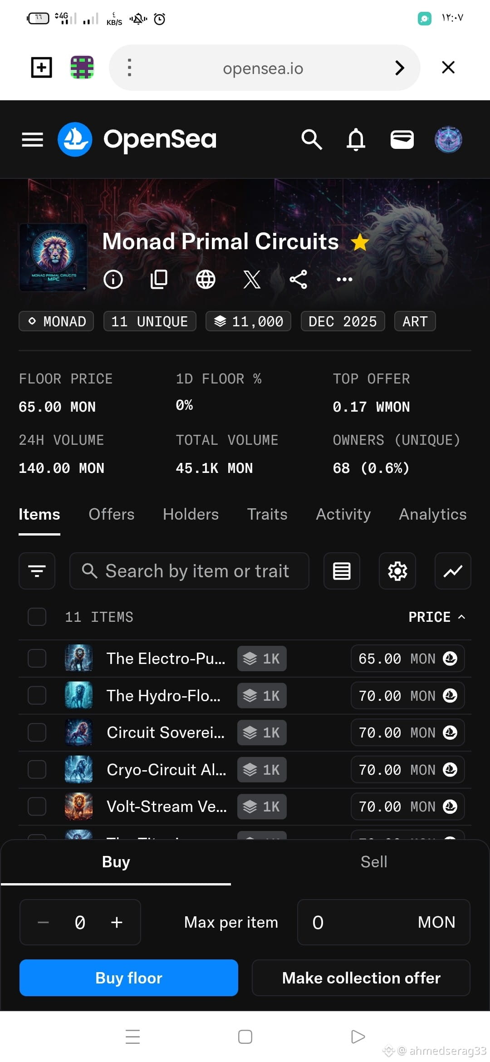This screenshot has width=490, height=1062.
Task: Open the gear settings icon in items toolbar
Action: [397, 571]
